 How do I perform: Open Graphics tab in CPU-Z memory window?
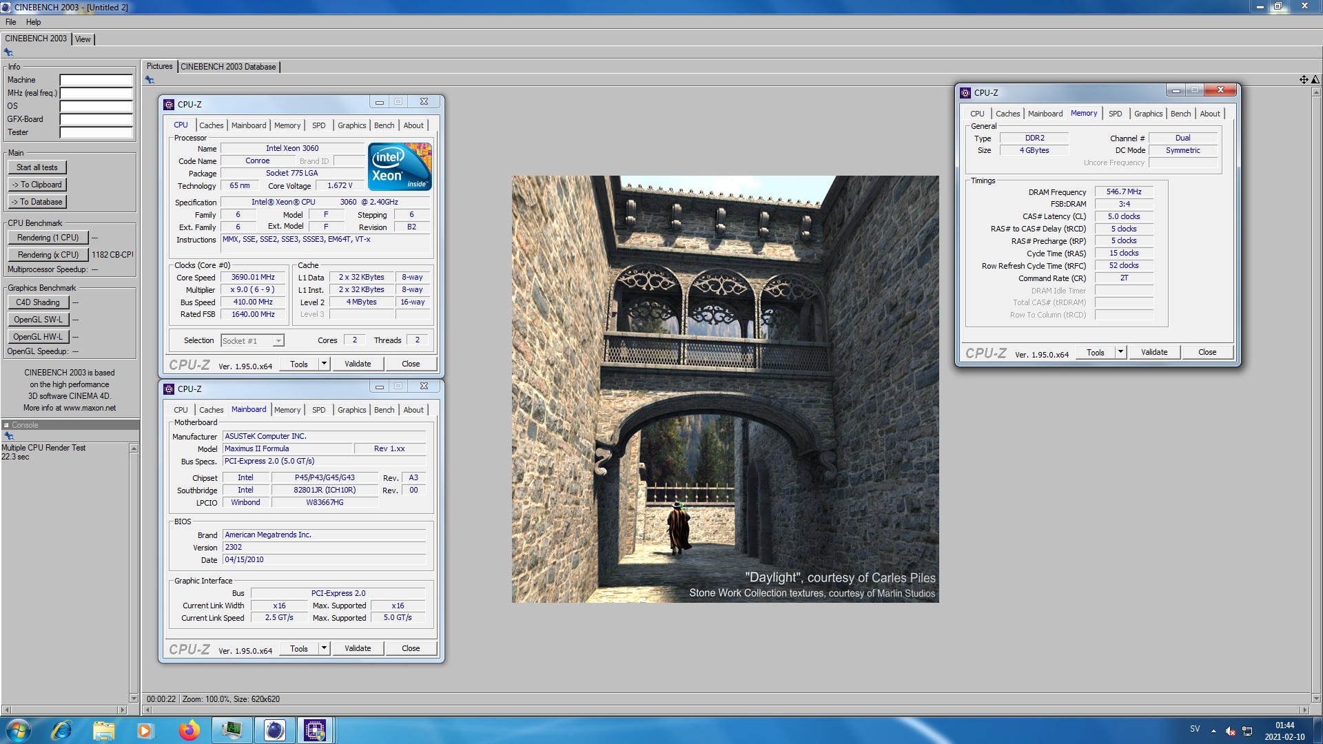tap(1148, 114)
